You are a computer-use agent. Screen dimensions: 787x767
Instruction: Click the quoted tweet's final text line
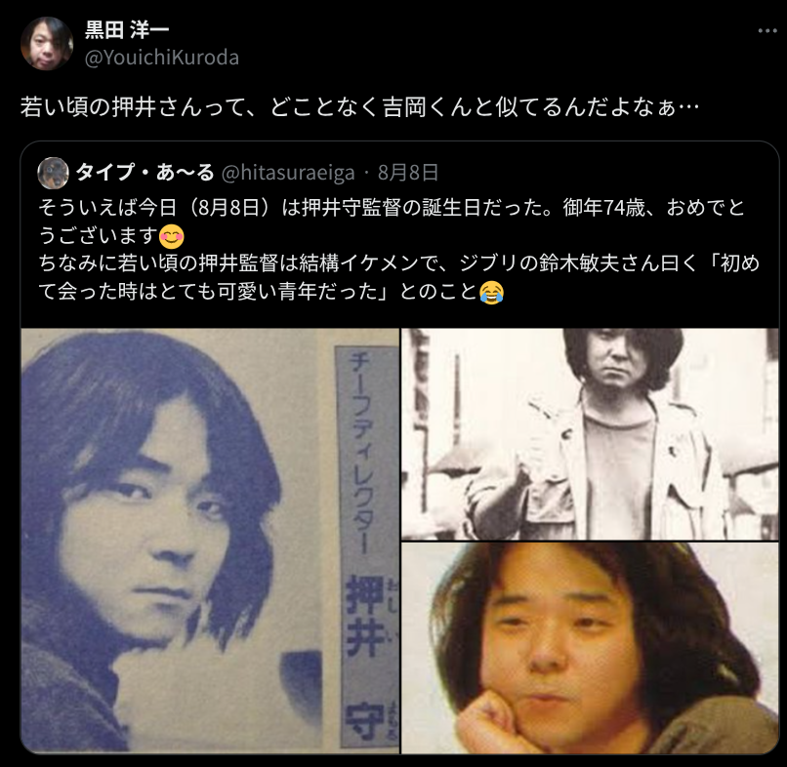pos(271,292)
